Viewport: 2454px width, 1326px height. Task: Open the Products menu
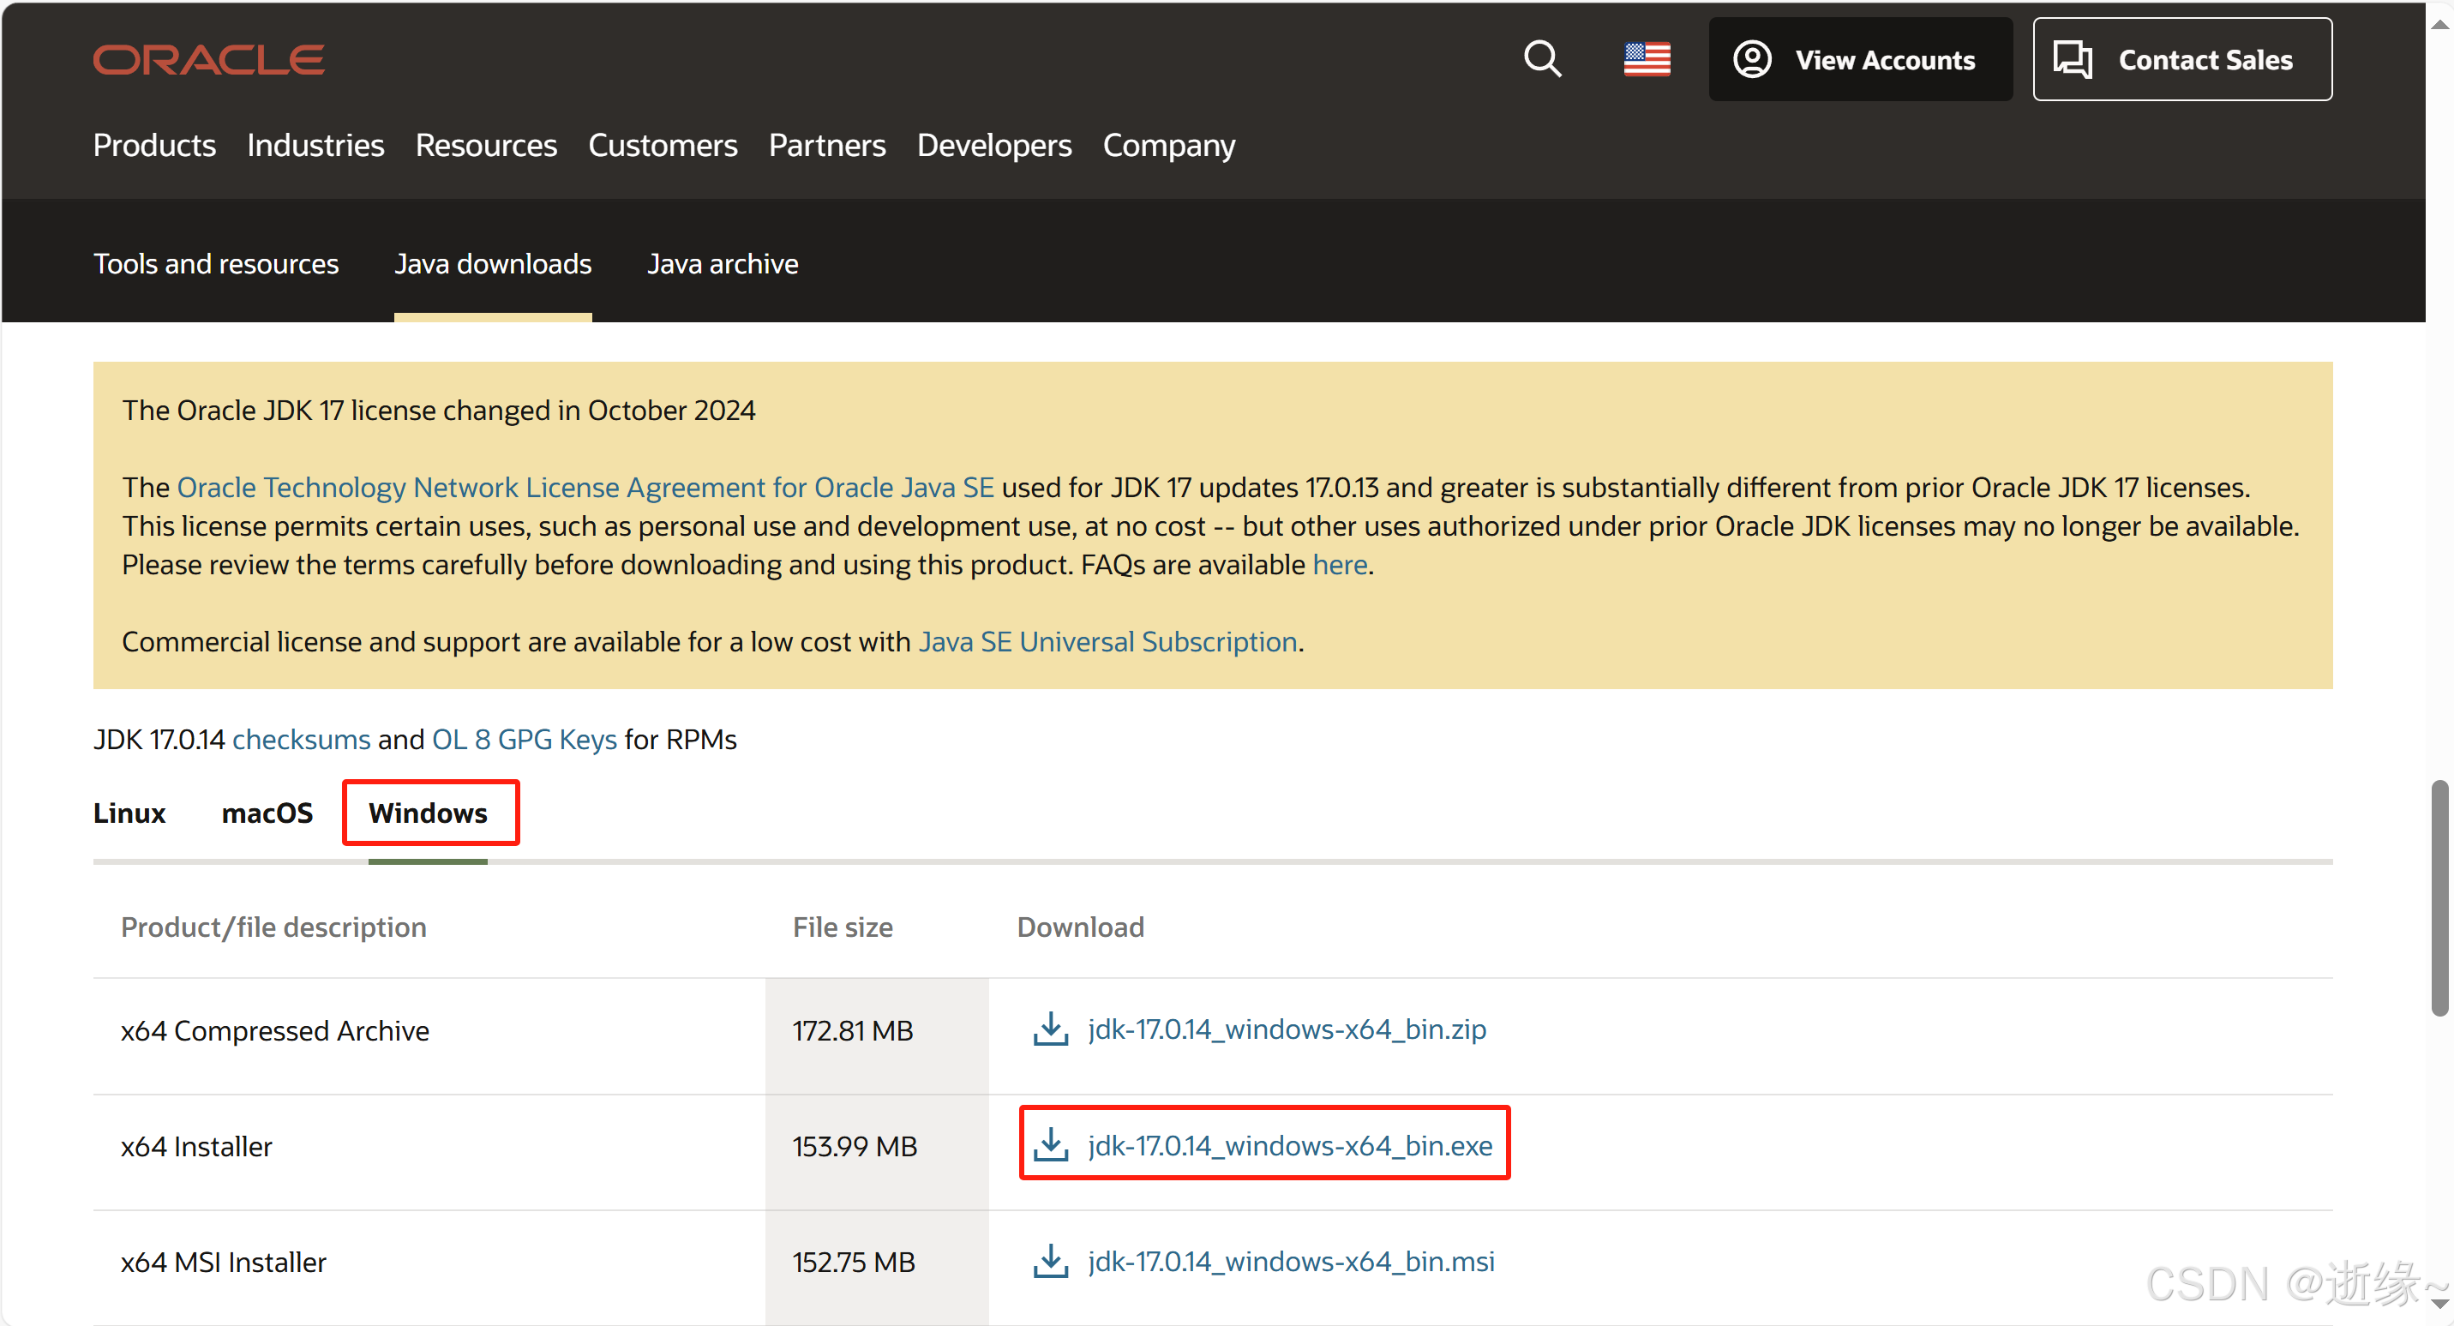[x=154, y=145]
